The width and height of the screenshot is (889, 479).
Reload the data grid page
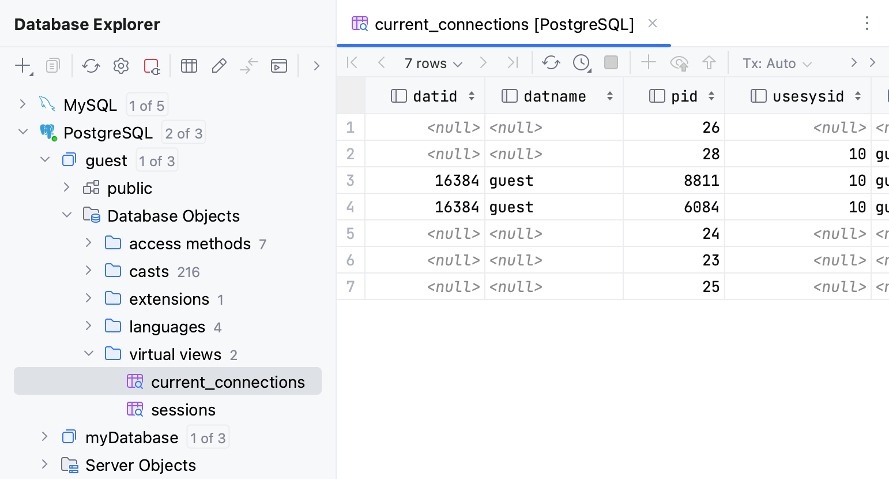point(551,62)
